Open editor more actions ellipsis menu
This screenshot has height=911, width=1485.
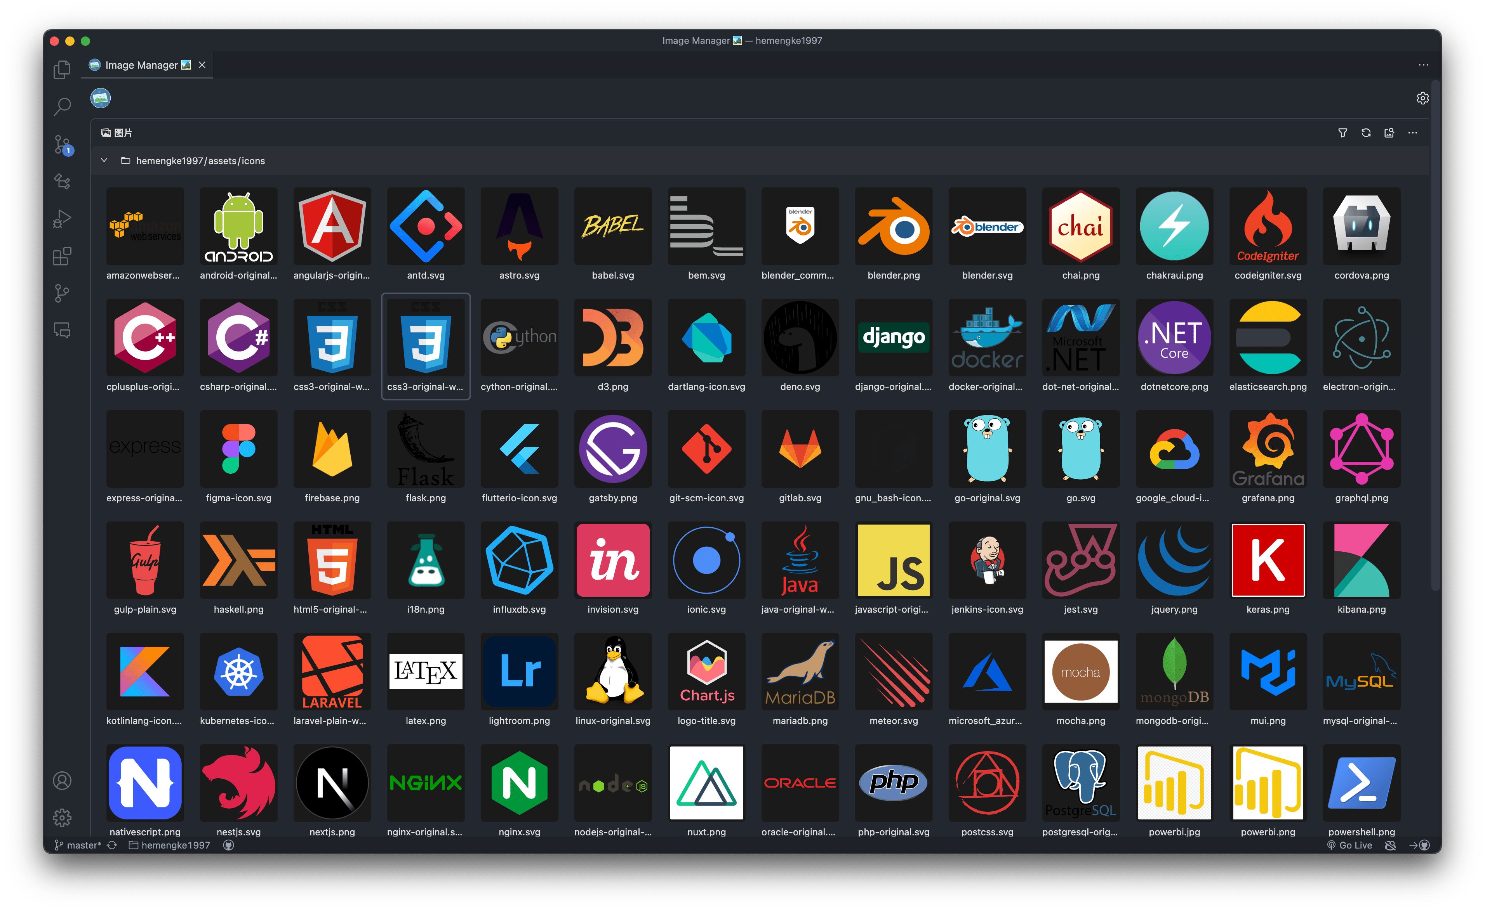pyautogui.click(x=1423, y=64)
